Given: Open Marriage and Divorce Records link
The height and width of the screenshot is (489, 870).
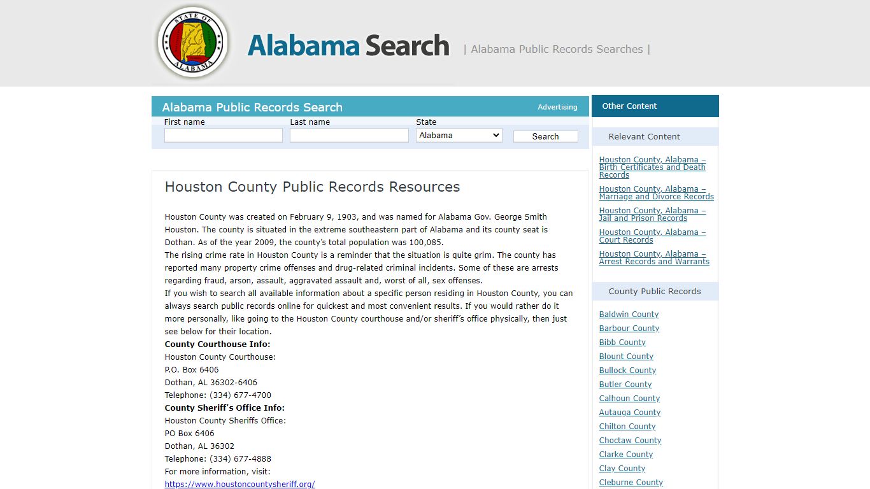Looking at the screenshot, I should tap(656, 193).
